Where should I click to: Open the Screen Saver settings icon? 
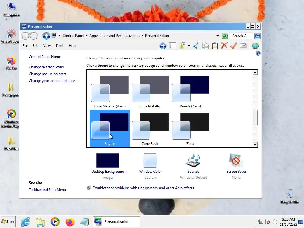[x=236, y=161]
